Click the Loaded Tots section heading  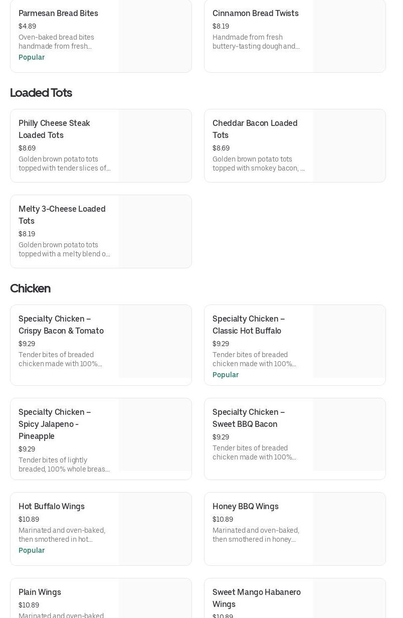[x=41, y=93]
